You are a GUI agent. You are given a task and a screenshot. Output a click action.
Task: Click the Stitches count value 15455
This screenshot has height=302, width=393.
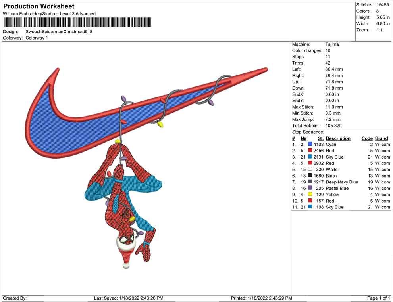click(x=383, y=5)
